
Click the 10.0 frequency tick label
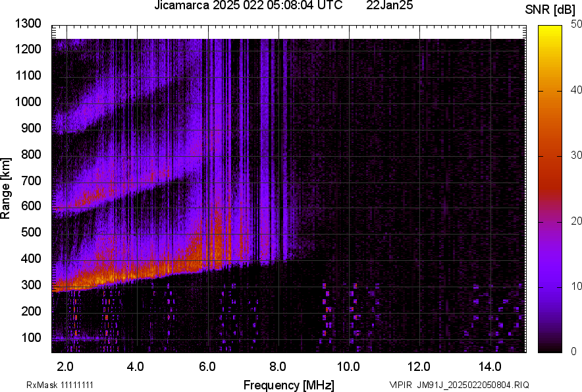pos(348,366)
